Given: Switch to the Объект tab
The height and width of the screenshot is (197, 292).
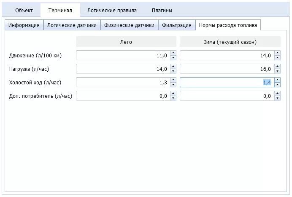Looking at the screenshot, I should [x=24, y=10].
